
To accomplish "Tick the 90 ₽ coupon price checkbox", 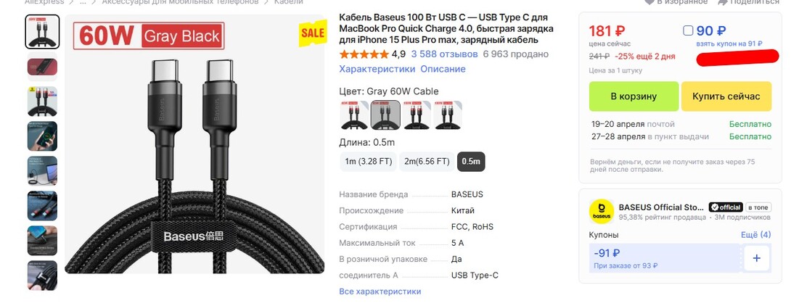I will click(x=688, y=31).
